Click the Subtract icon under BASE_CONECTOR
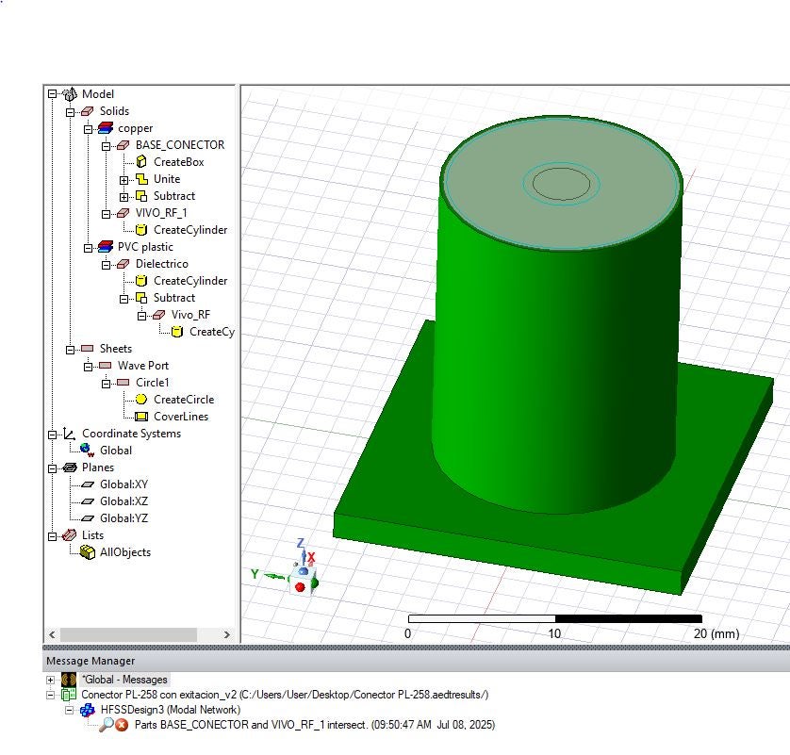The image size is (790, 755). coord(141,196)
